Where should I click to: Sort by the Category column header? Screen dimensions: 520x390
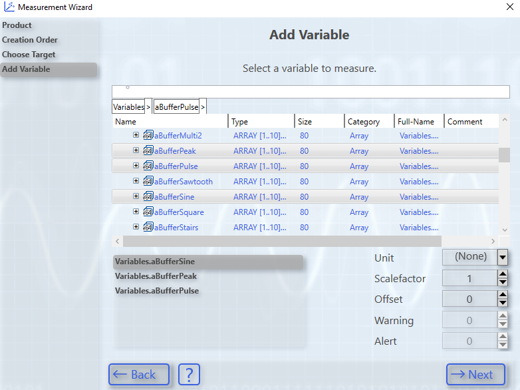(x=370, y=122)
